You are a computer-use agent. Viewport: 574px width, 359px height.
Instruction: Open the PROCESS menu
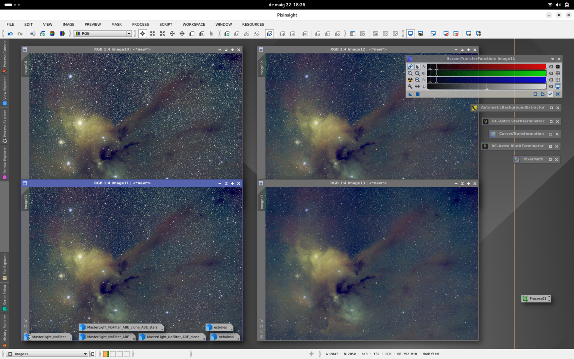(x=141, y=24)
